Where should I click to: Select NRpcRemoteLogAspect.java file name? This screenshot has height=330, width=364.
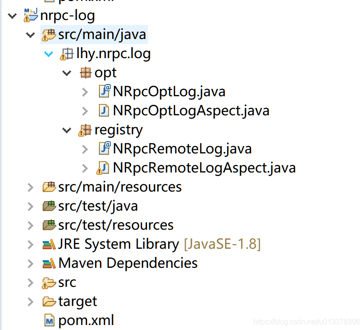[204, 168]
